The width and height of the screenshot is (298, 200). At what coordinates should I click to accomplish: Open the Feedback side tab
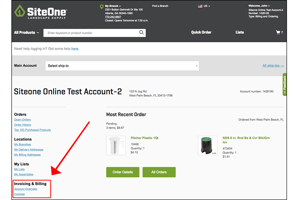click(284, 85)
